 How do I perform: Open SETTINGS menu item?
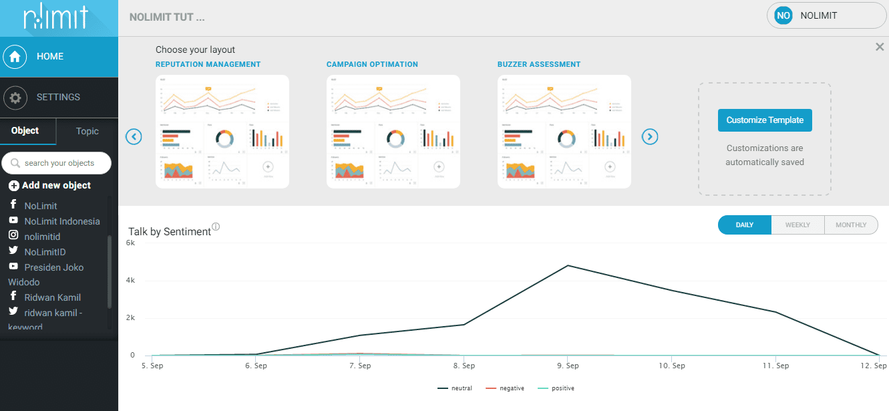[59, 98]
